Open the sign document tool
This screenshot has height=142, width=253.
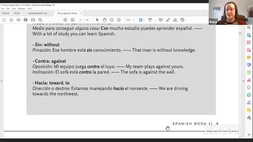(175, 20)
